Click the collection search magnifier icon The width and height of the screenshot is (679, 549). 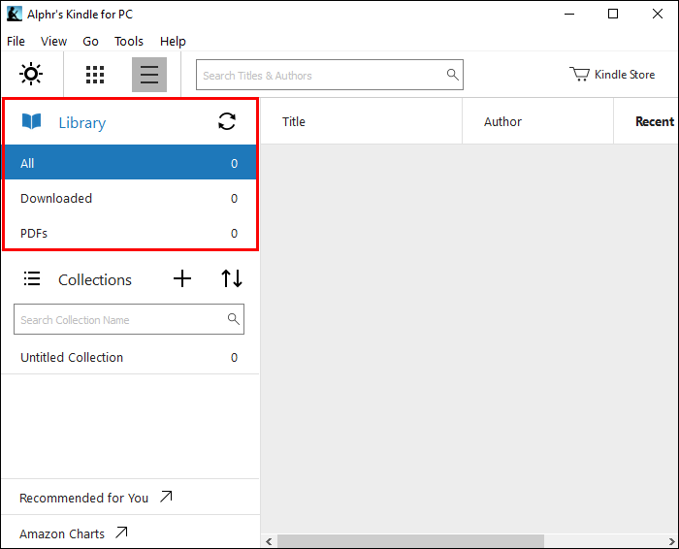coord(233,319)
